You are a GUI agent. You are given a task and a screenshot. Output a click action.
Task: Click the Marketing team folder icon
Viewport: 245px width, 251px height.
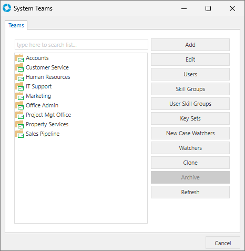pyautogui.click(x=19, y=96)
